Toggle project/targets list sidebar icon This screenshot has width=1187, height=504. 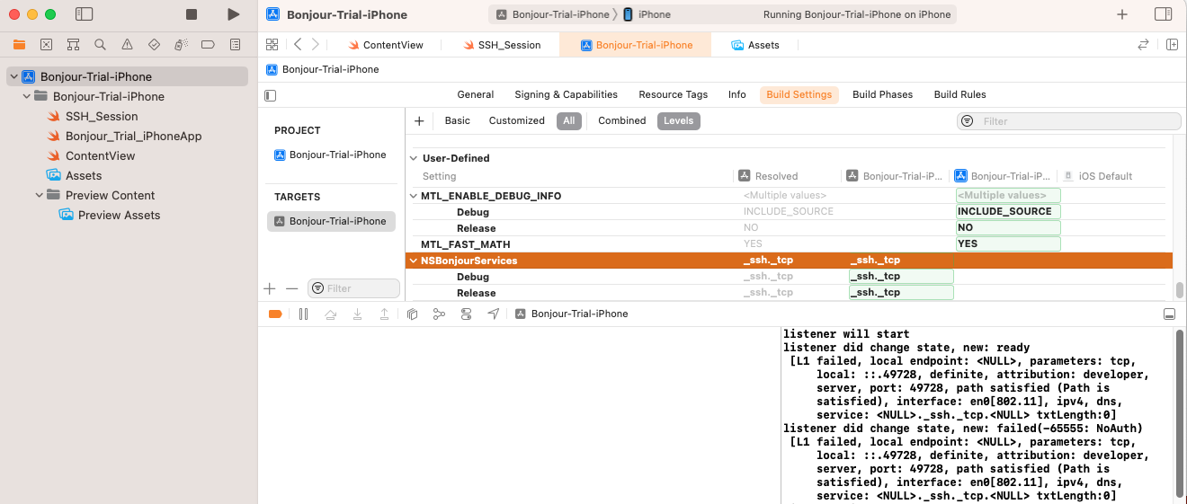[x=272, y=95]
